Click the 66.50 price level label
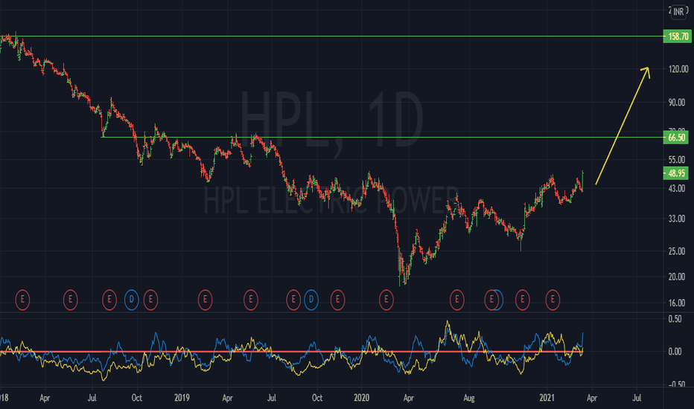 (x=676, y=138)
